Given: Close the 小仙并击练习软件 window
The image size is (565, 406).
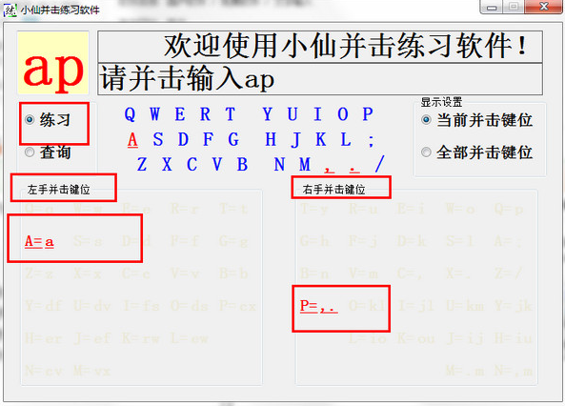Looking at the screenshot, I should click(543, 7).
